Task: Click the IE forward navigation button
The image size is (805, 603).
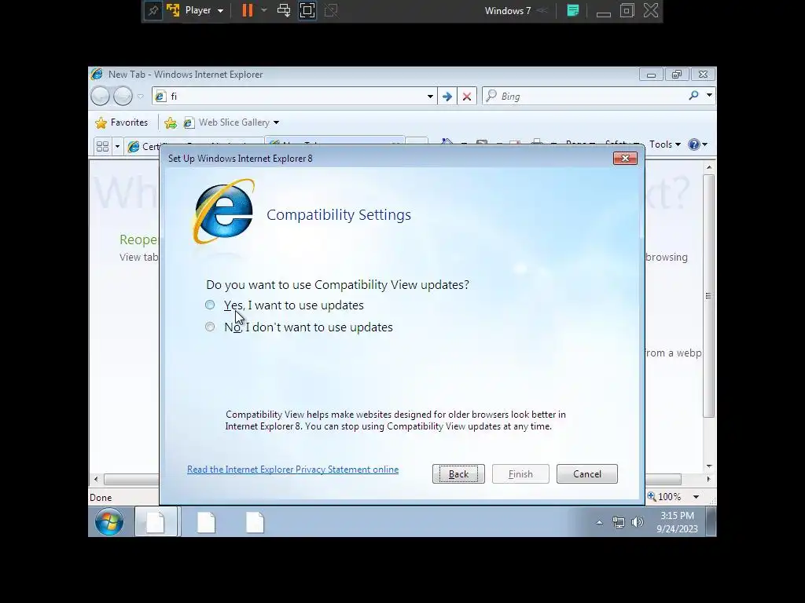Action: click(123, 96)
